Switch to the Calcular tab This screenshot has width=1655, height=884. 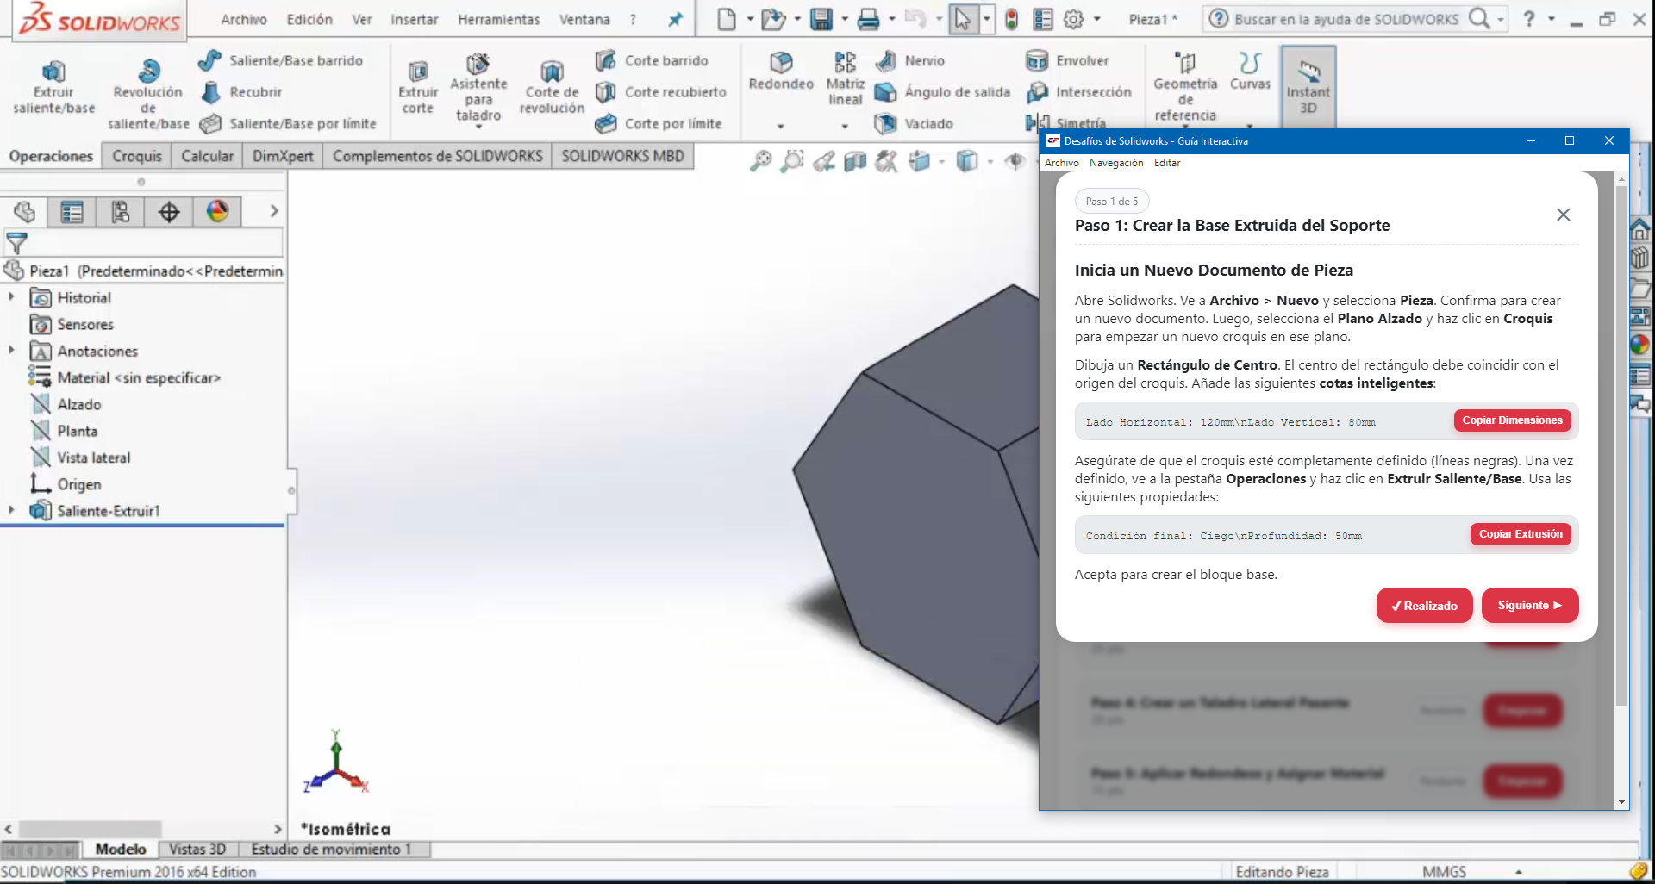pyautogui.click(x=207, y=156)
